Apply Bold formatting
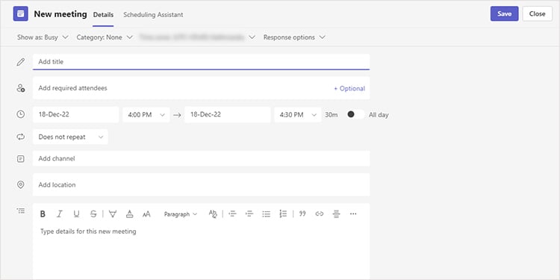Viewport: 560px width, 280px height. 43,214
